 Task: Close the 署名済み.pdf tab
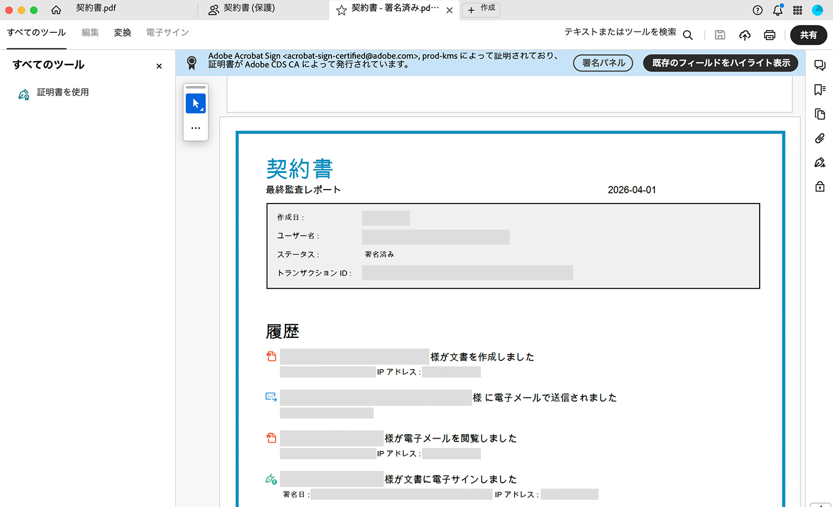449,10
